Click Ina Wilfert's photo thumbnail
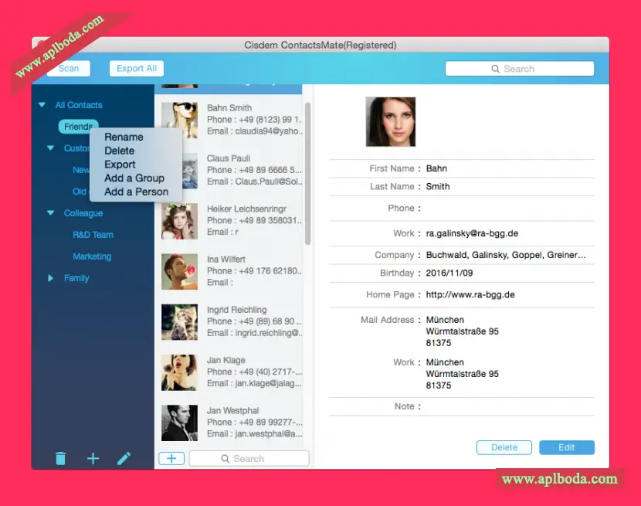Viewport: 641px width, 506px height. pyautogui.click(x=179, y=272)
